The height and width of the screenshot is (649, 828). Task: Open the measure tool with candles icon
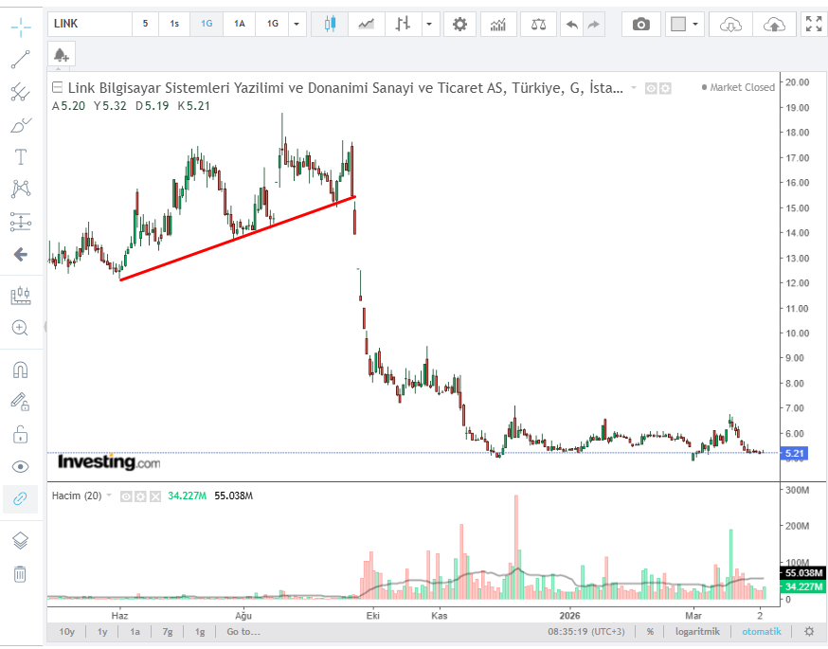click(21, 296)
